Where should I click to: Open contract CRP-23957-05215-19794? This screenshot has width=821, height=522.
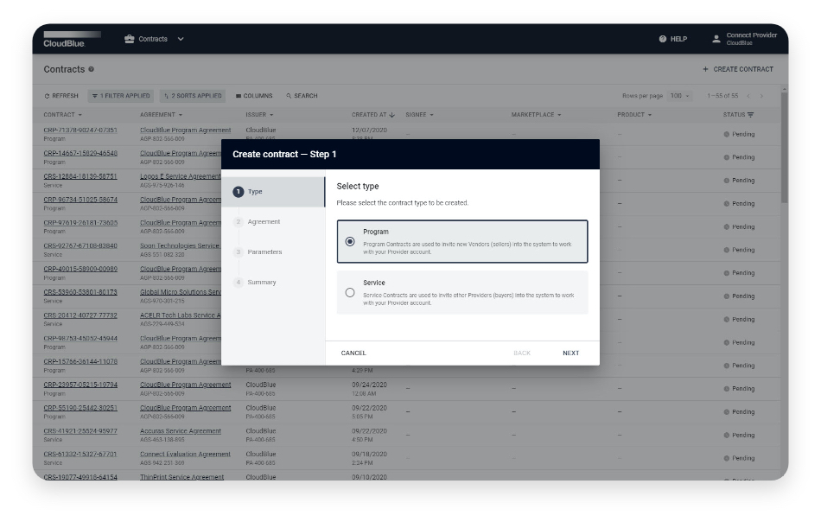pyautogui.click(x=80, y=385)
